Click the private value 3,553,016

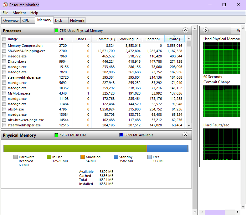[x=174, y=46]
